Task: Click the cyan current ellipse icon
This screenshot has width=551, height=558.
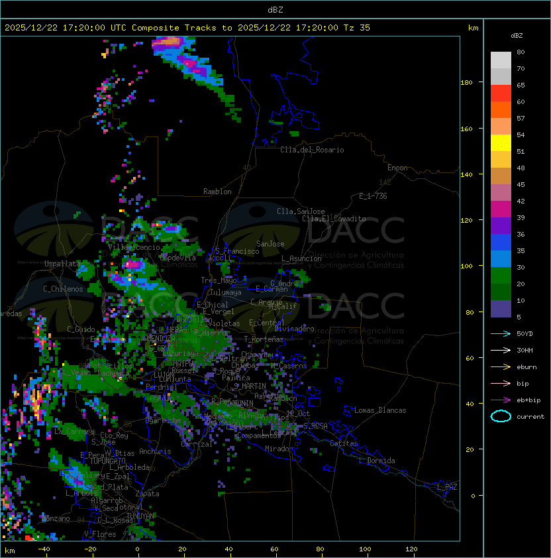Action: point(501,416)
